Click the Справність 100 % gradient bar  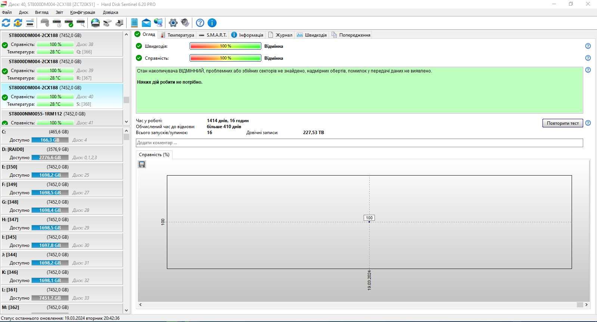point(226,58)
